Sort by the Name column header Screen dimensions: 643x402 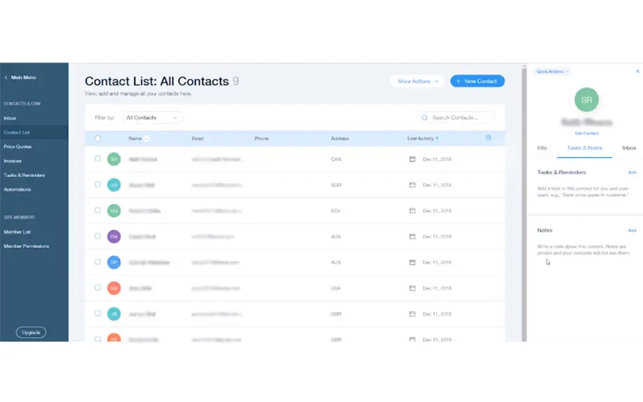point(138,138)
